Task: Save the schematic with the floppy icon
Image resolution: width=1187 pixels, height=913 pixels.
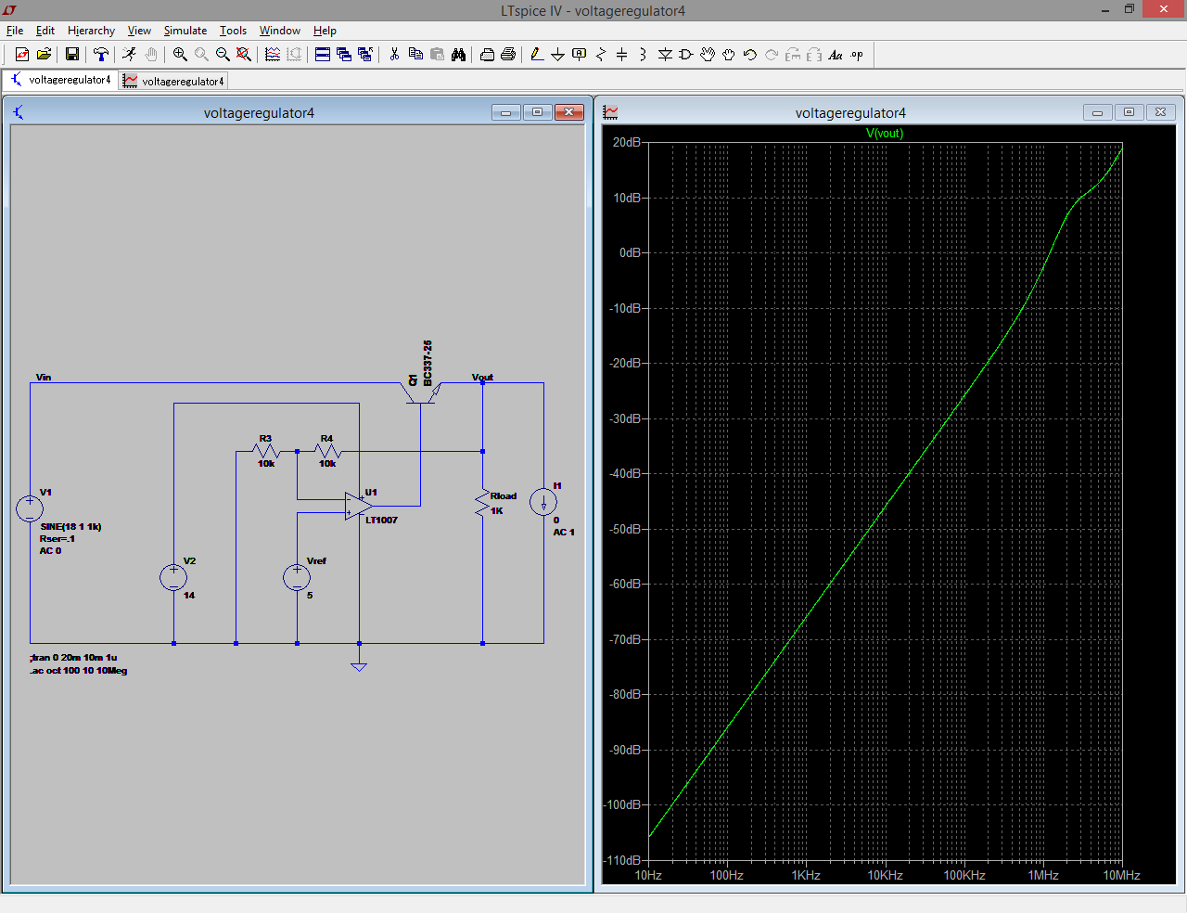Action: click(x=72, y=55)
